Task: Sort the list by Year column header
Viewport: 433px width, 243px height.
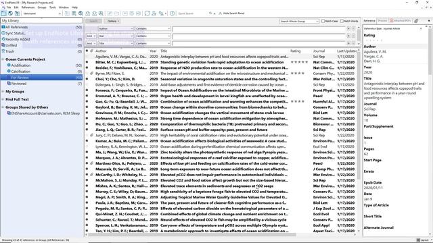Action: click(x=153, y=51)
